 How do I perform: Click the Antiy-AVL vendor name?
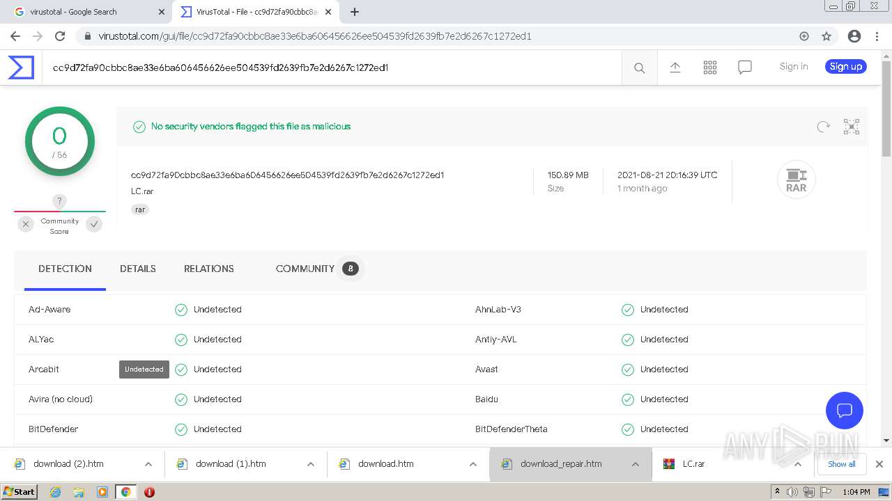coord(496,340)
